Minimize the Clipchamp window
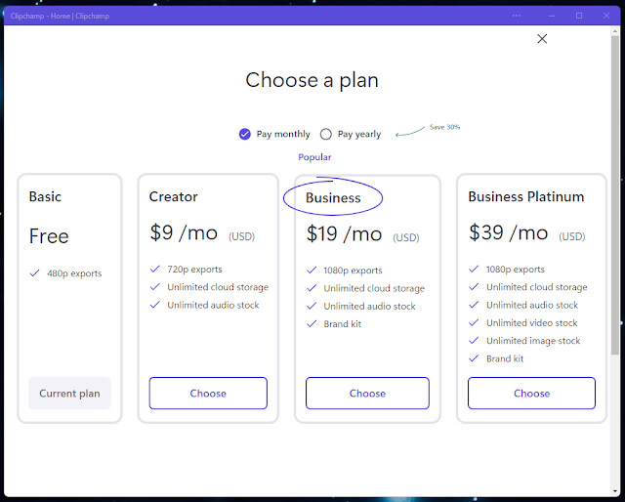The image size is (625, 502). click(x=552, y=16)
